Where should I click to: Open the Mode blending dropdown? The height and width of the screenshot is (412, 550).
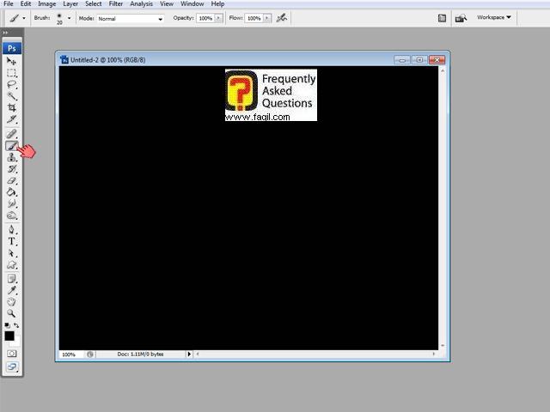pyautogui.click(x=129, y=18)
